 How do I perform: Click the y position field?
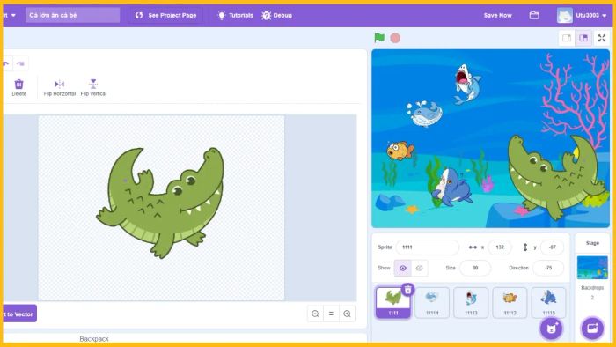click(552, 247)
